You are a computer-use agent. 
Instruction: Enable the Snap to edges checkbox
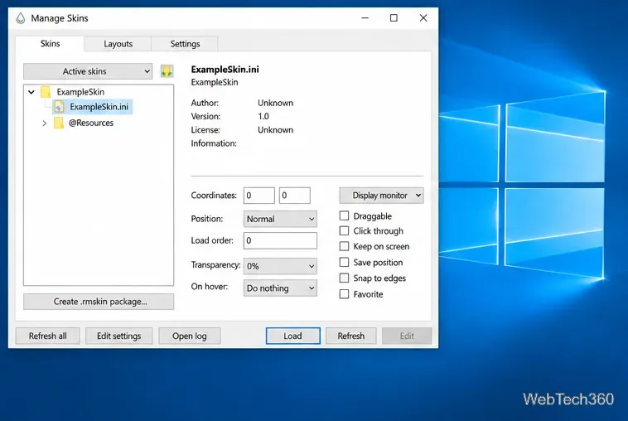344,278
